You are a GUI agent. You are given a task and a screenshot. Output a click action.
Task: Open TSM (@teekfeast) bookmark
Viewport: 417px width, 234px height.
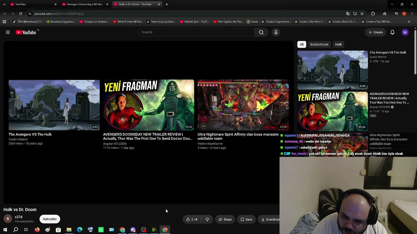point(28,22)
